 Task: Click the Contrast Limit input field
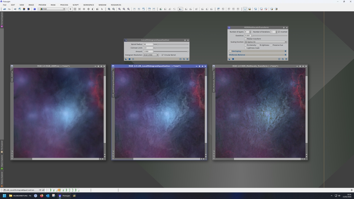pyautogui.click(x=148, y=48)
